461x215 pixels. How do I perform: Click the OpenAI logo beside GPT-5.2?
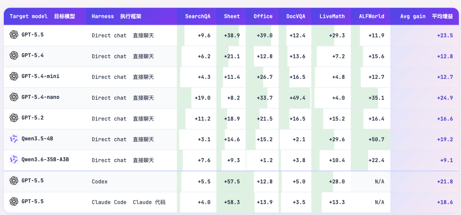pos(14,118)
